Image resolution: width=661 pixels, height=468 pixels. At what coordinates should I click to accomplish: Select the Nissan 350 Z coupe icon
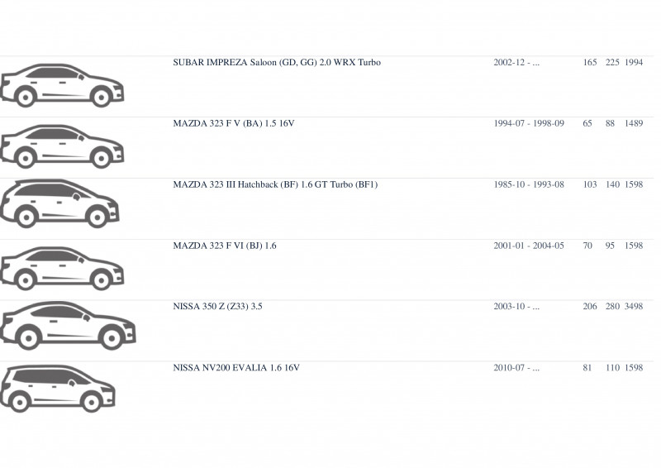pyautogui.click(x=68, y=326)
